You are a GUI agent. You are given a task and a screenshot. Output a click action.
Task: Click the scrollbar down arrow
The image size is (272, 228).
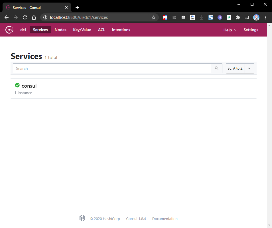tap(269, 225)
